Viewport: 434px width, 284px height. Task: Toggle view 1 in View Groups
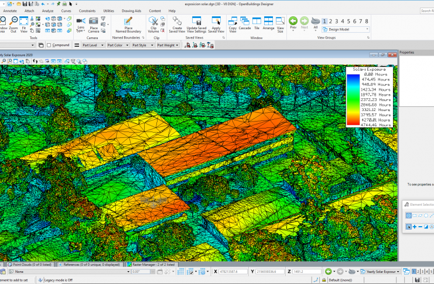tap(323, 21)
